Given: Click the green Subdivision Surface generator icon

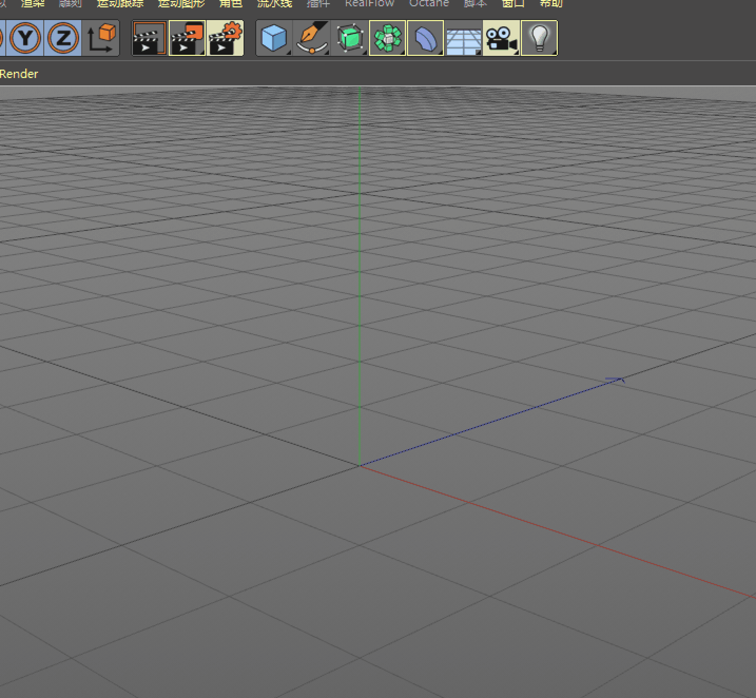Looking at the screenshot, I should pos(350,38).
